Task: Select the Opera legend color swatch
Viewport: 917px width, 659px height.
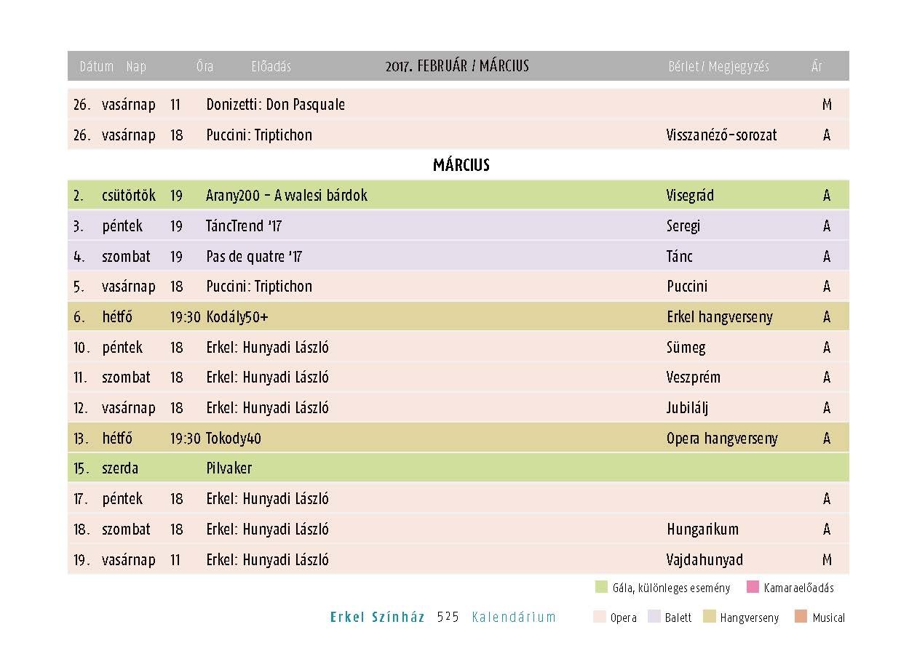Action: pyautogui.click(x=600, y=617)
